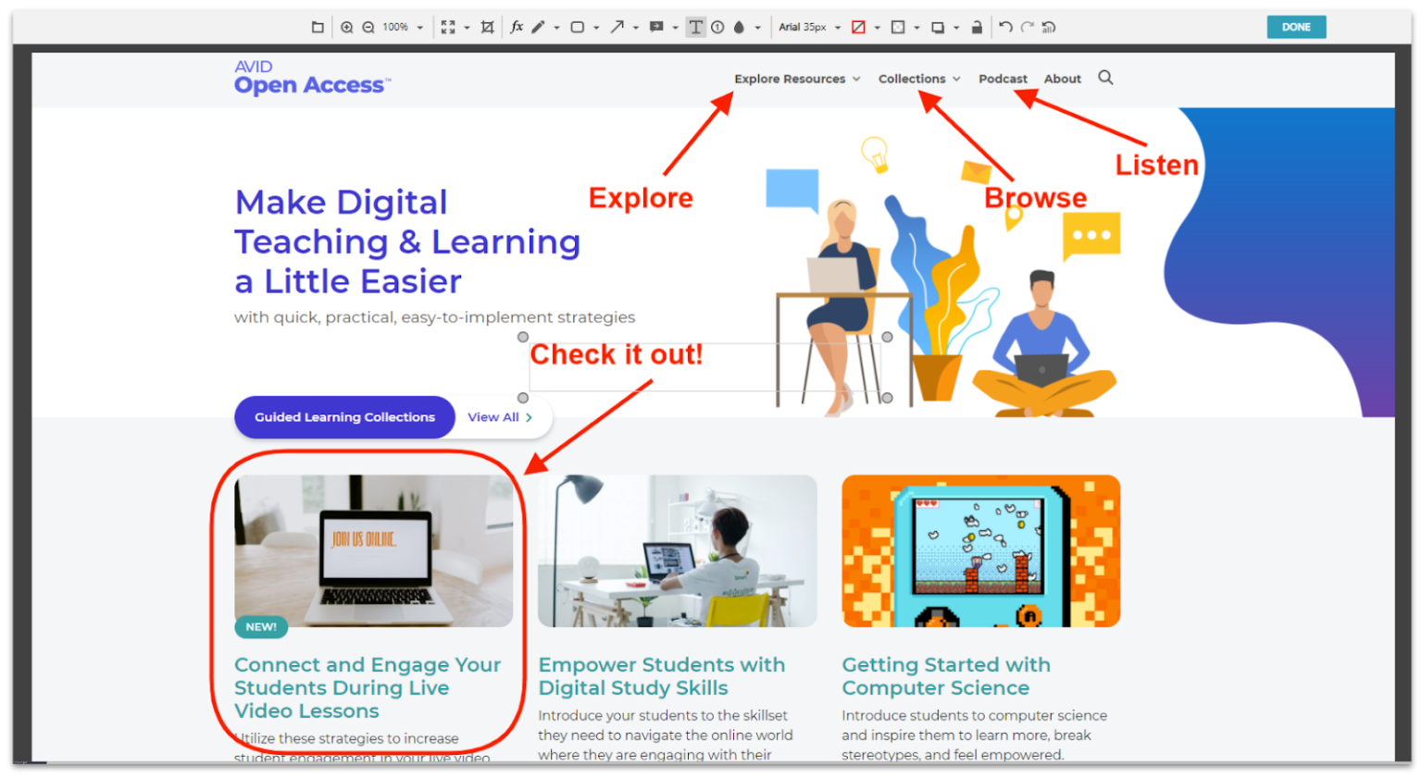Click the zoom out magnifier icon

coord(368,28)
